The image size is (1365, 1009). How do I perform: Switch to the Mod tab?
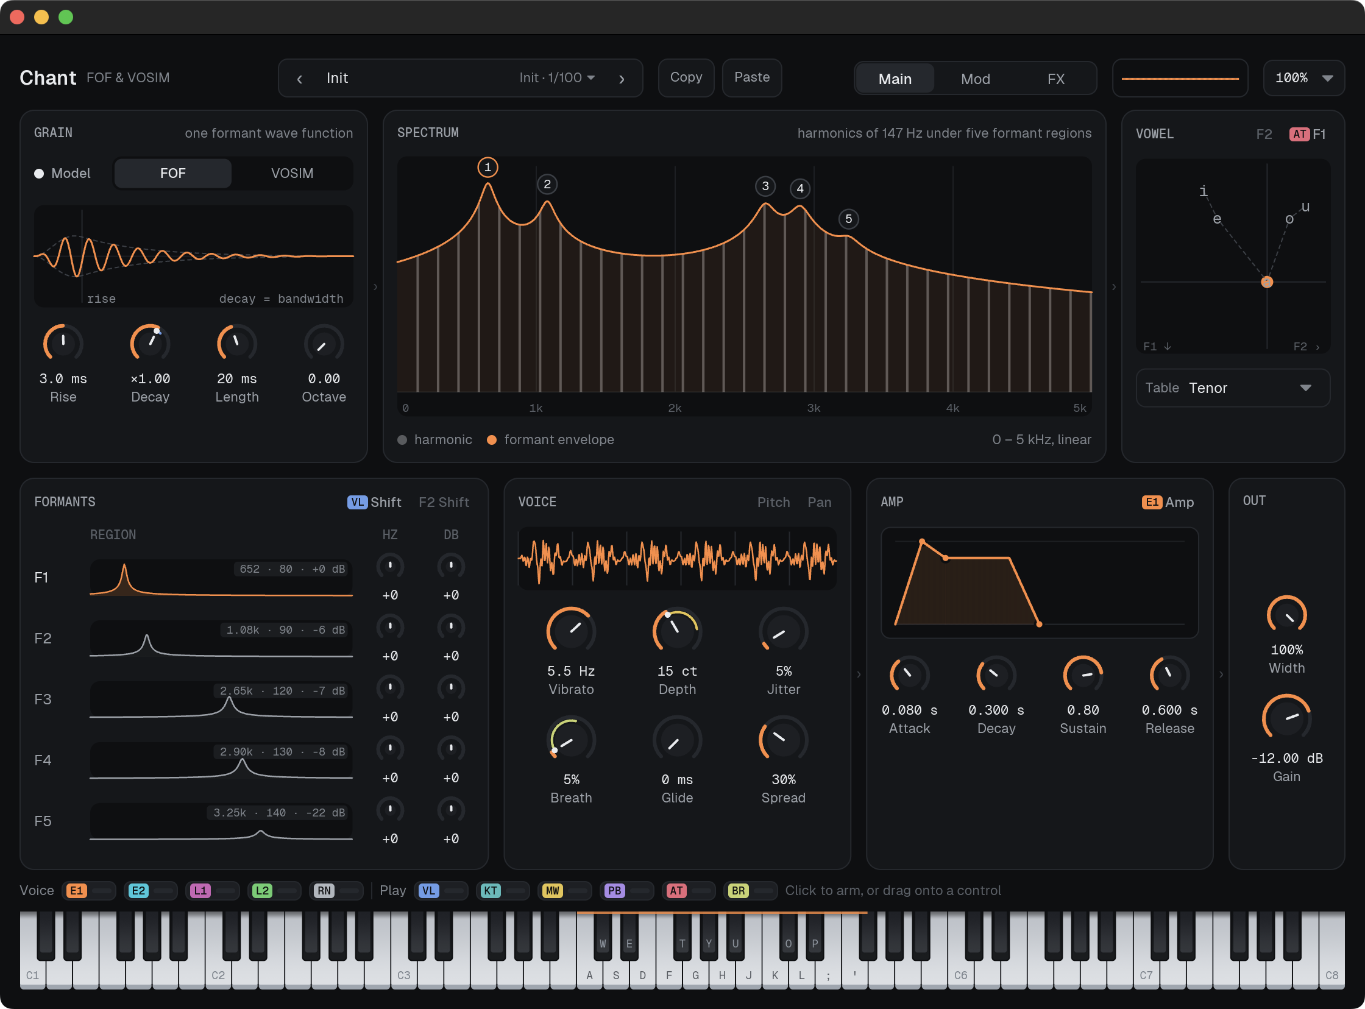pos(976,79)
